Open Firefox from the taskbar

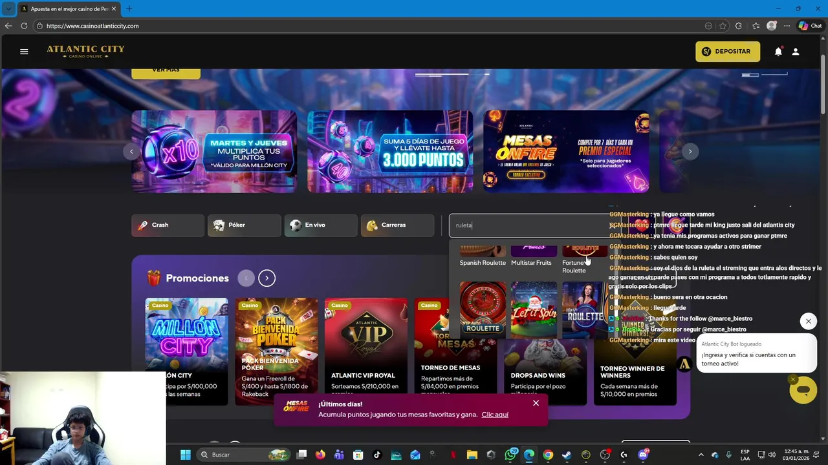(320, 455)
